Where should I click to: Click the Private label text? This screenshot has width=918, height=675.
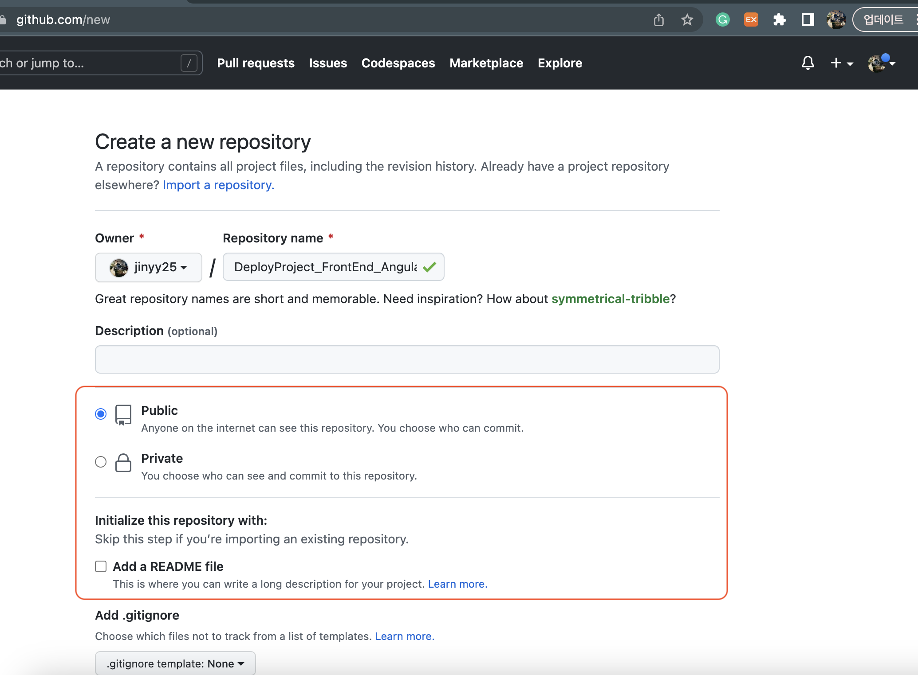[162, 458]
